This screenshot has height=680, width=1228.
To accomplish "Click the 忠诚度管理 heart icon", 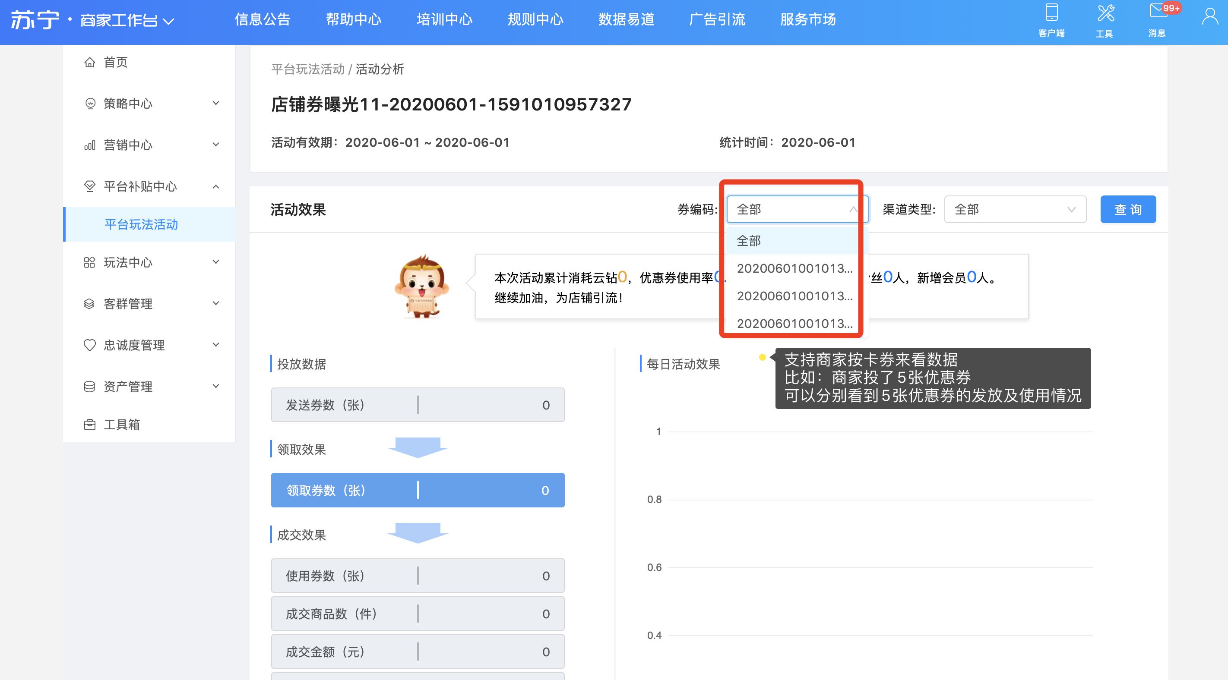I will [90, 344].
